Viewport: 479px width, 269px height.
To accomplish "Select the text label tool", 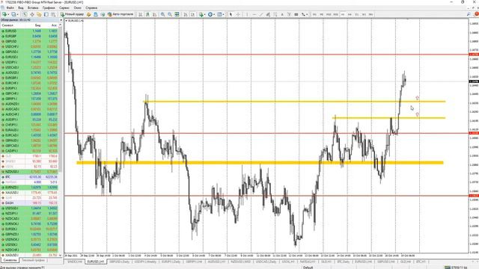I will point(289,14).
